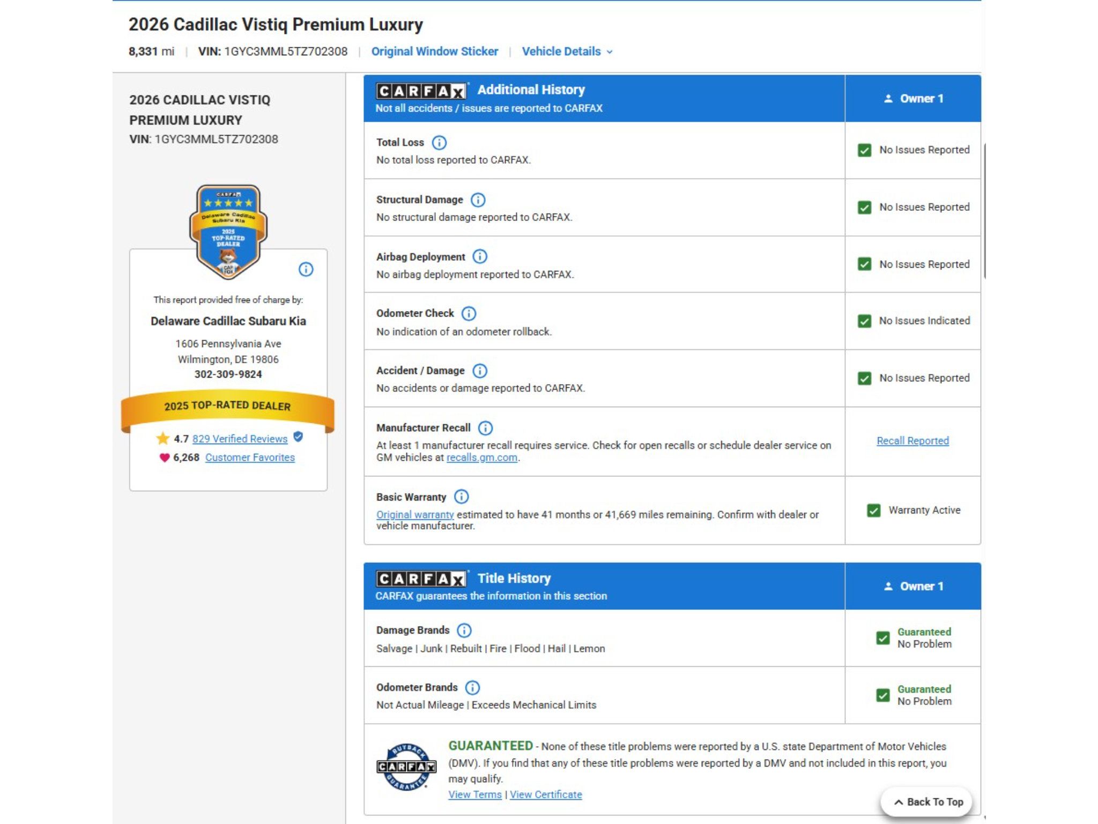Click the Delaware Cadillac Subaru Kia dealer name

[x=228, y=321]
